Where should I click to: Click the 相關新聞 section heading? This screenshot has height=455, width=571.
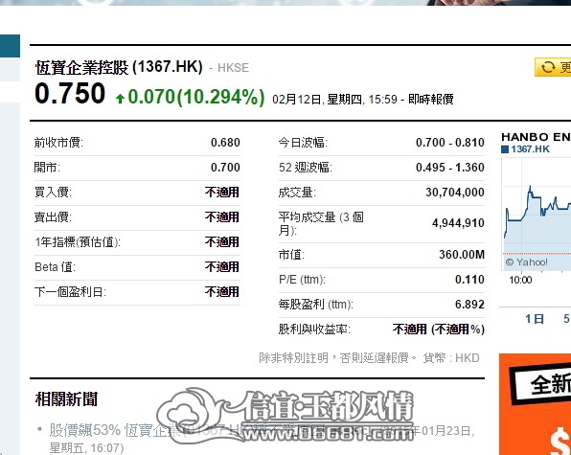point(67,399)
